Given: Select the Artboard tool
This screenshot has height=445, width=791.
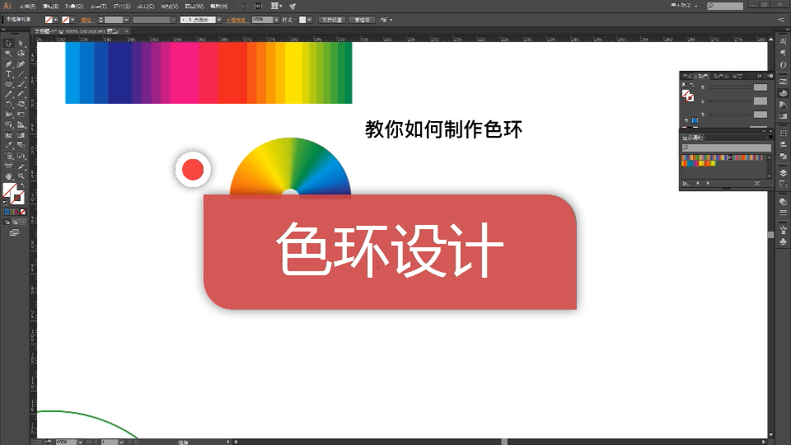Looking at the screenshot, I should [x=8, y=166].
